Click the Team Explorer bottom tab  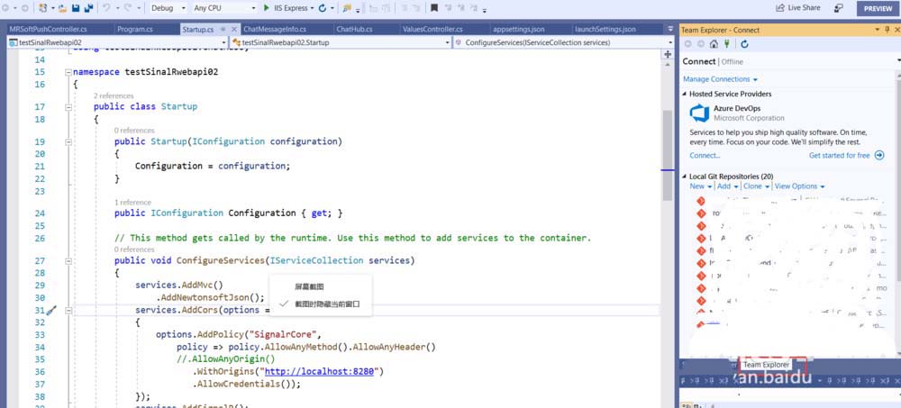[766, 365]
